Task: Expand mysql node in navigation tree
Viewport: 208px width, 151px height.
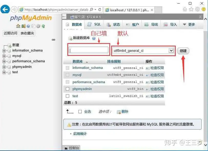Action: (x=4, y=56)
